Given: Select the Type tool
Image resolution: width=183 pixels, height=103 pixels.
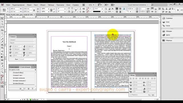Looking at the screenshot, I should 2,34.
